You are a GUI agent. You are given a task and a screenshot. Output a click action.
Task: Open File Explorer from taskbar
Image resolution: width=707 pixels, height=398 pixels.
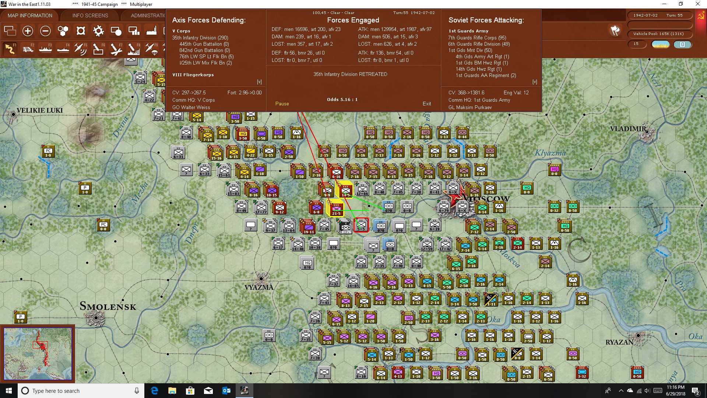[172, 391]
